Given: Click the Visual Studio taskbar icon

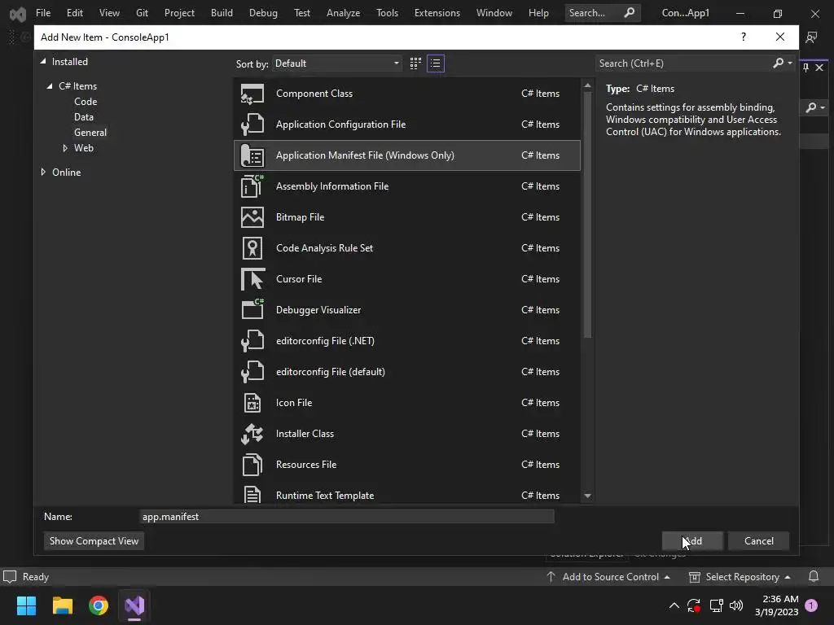Looking at the screenshot, I should (134, 605).
